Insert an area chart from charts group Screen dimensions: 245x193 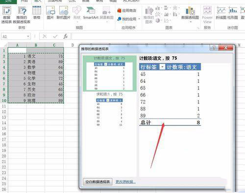[166, 14]
